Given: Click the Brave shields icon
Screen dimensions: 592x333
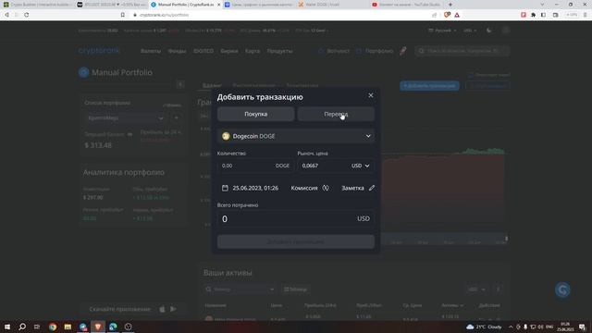Looking at the screenshot, I should [447, 15].
